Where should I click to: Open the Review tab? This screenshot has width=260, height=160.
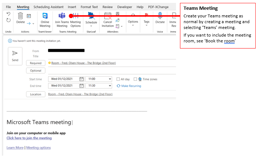click(x=108, y=7)
